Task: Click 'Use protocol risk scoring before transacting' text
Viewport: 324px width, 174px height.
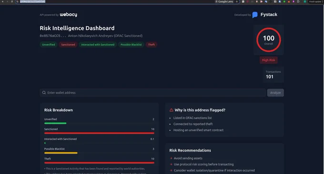Action: tap(204, 164)
